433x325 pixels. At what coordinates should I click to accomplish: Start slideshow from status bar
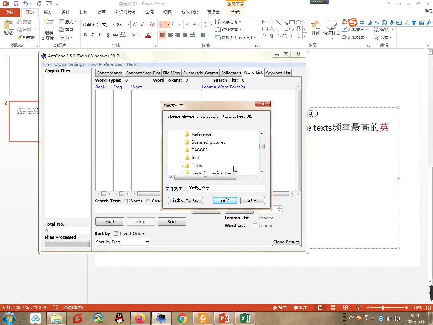(358, 308)
